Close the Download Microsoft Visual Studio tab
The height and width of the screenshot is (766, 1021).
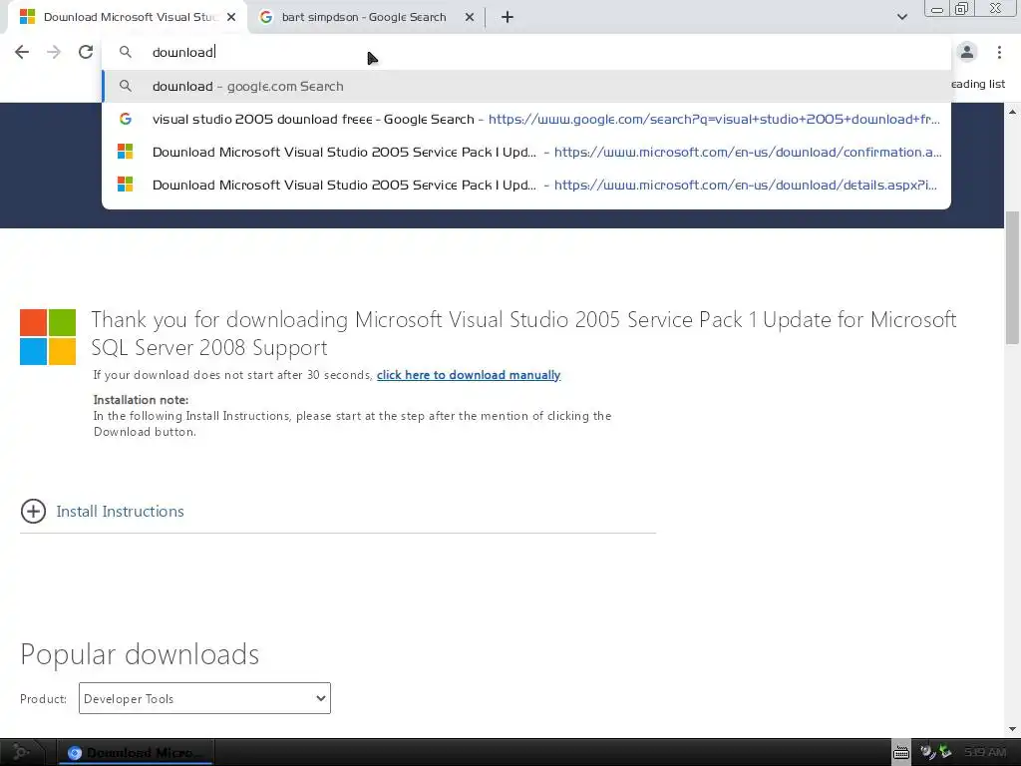[x=231, y=17]
